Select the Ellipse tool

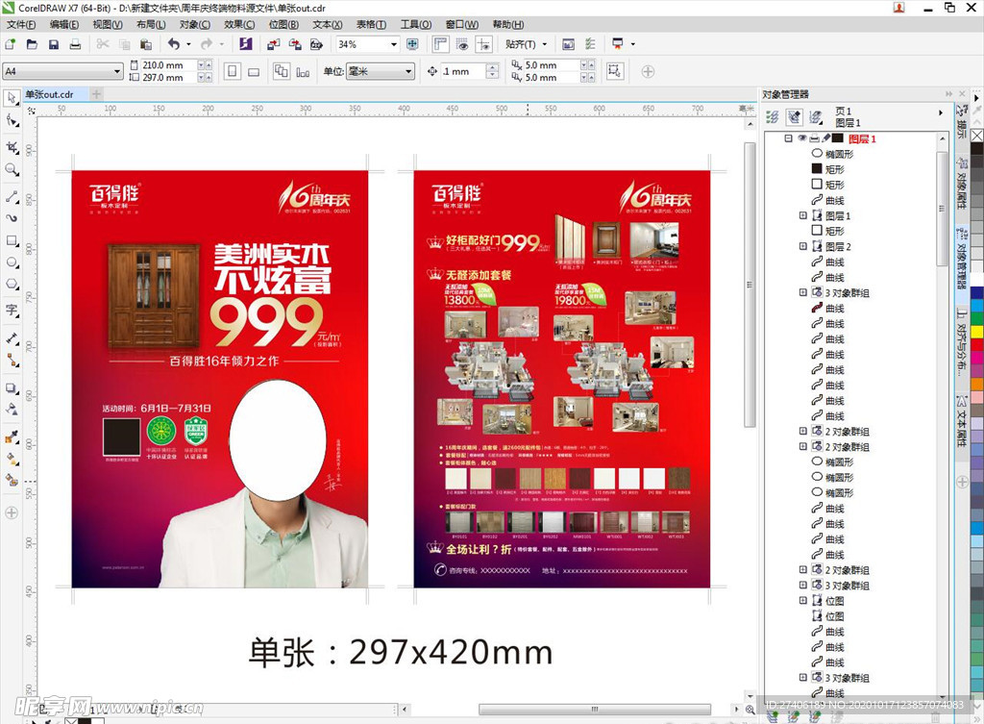point(12,262)
